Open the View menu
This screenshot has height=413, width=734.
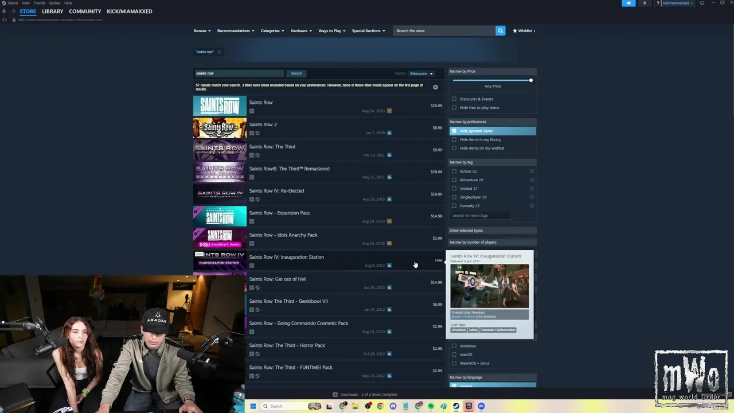[26, 3]
